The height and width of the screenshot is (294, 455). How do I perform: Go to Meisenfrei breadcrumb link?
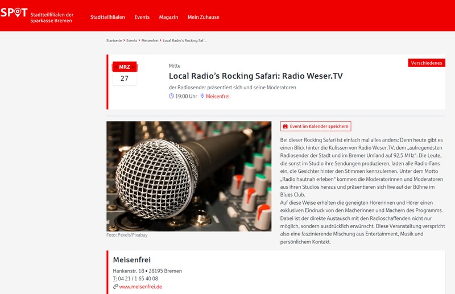coord(150,40)
